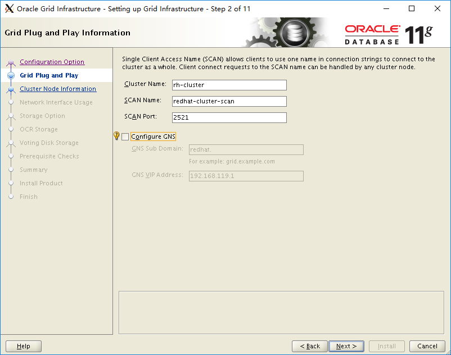Focus the SCAN Name input field
The image size is (451, 355).
[x=229, y=101]
